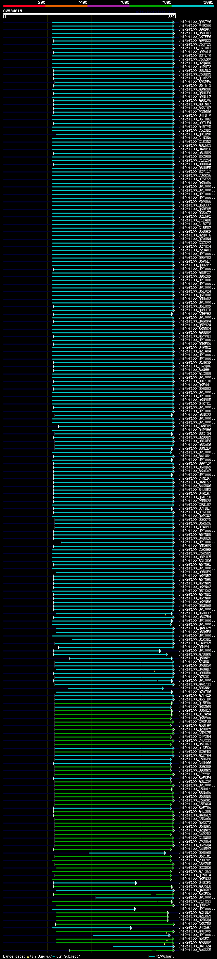The image size is (217, 959).
Task: Select the UniRef100_Q8MUE5 label
Action: coord(195,168)
